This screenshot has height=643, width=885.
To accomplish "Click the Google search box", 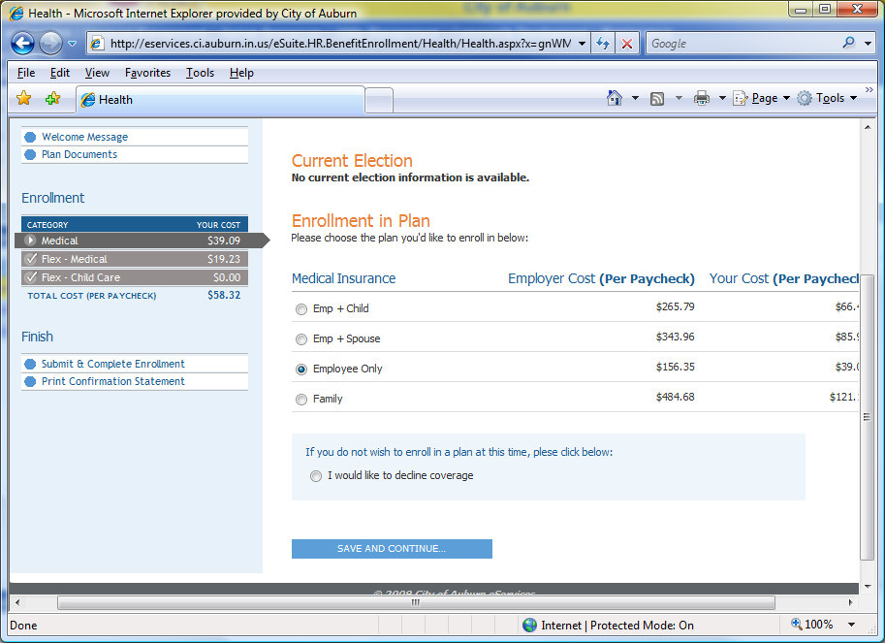I will tap(743, 44).
